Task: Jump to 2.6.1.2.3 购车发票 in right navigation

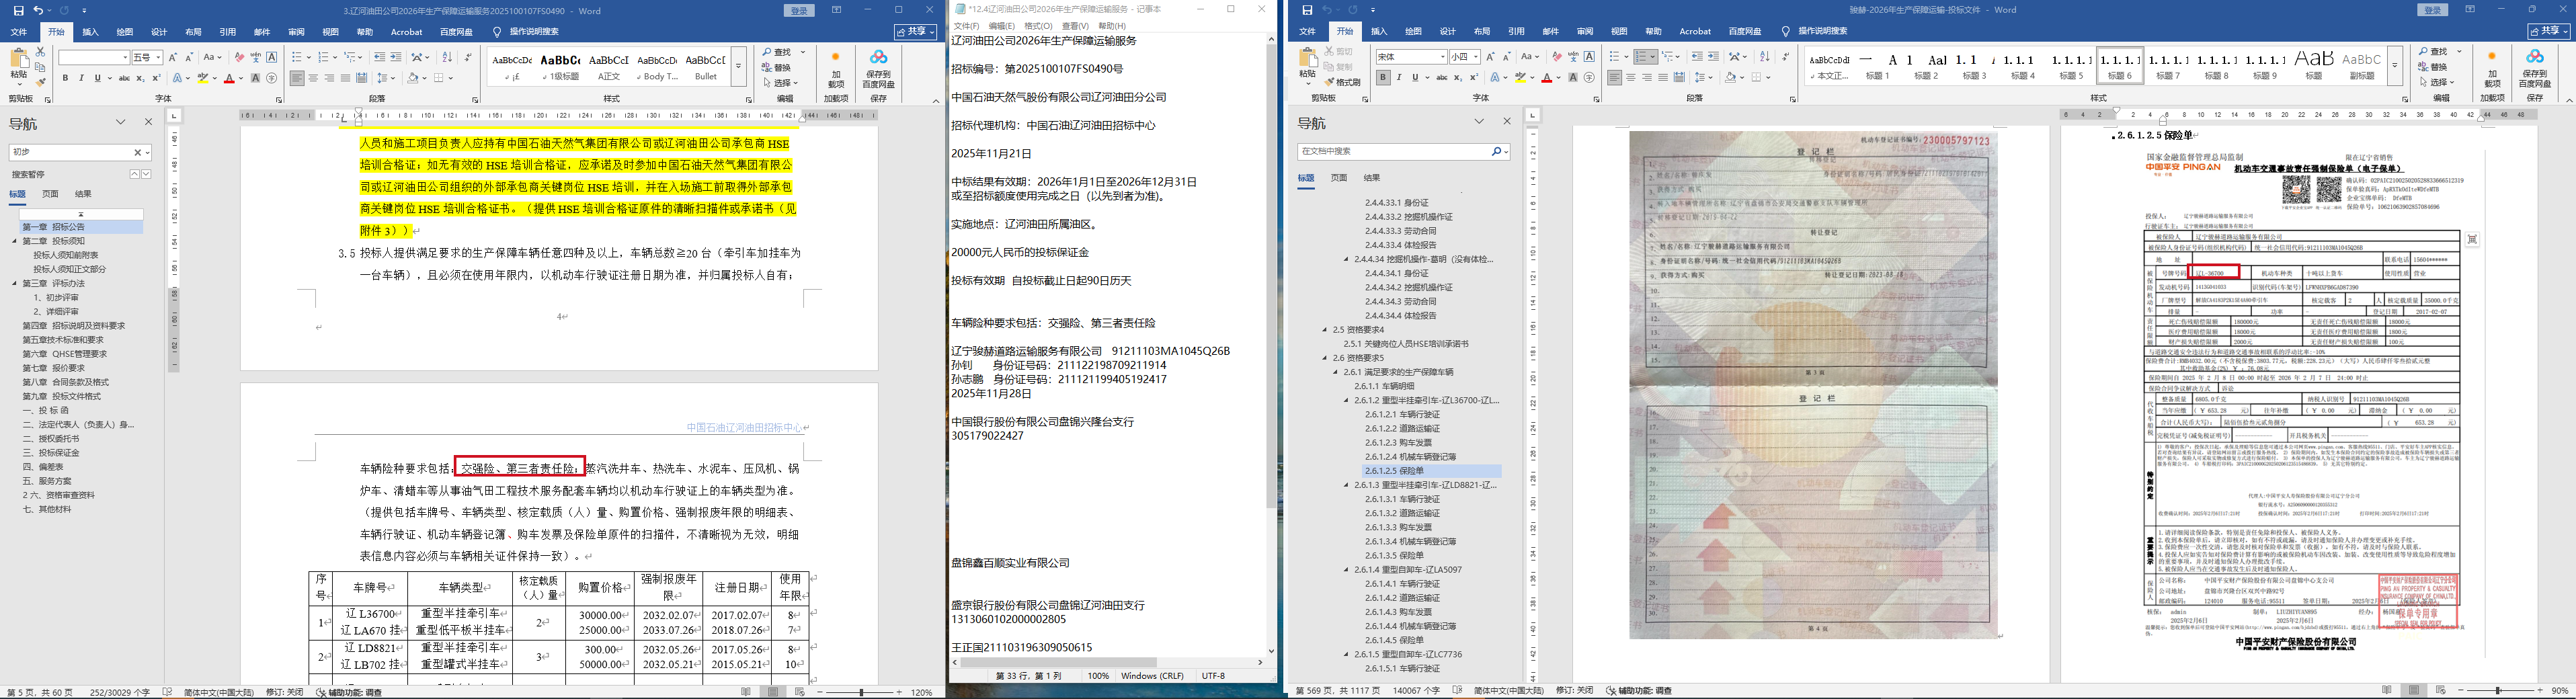Action: [x=1398, y=442]
